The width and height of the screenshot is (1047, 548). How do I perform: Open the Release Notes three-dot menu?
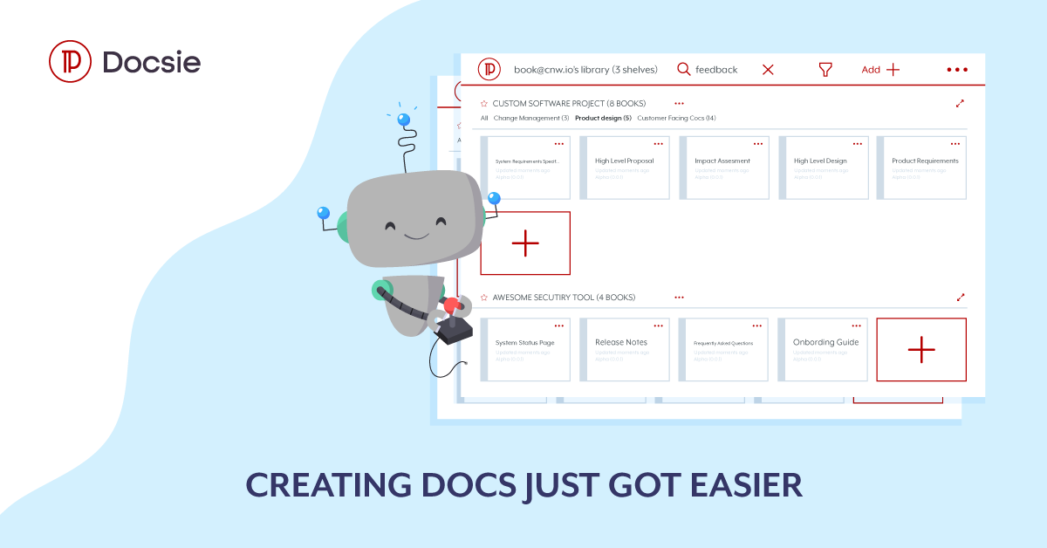tap(659, 325)
